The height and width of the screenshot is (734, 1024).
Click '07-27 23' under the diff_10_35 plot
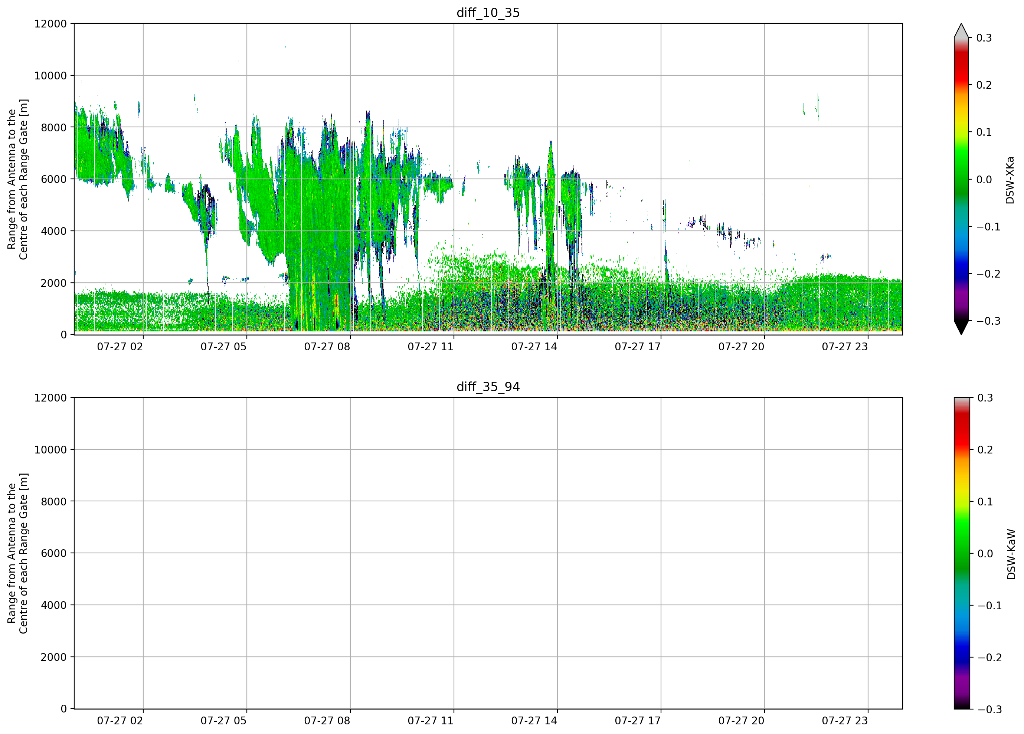tap(845, 347)
